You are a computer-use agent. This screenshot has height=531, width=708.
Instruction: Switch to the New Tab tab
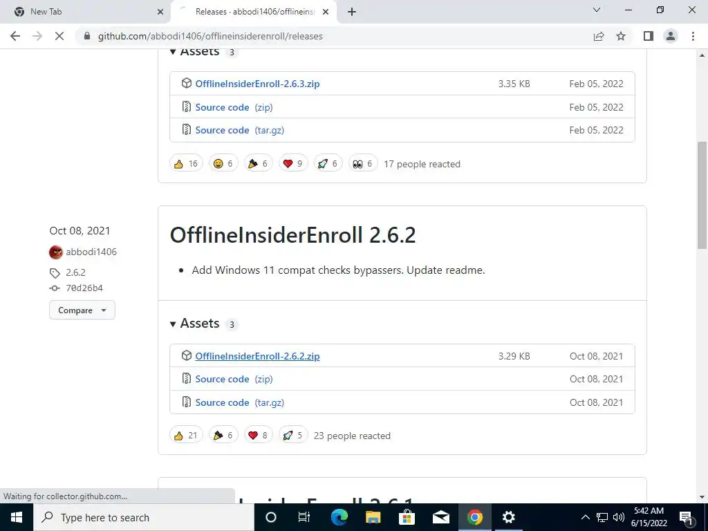tap(85, 12)
